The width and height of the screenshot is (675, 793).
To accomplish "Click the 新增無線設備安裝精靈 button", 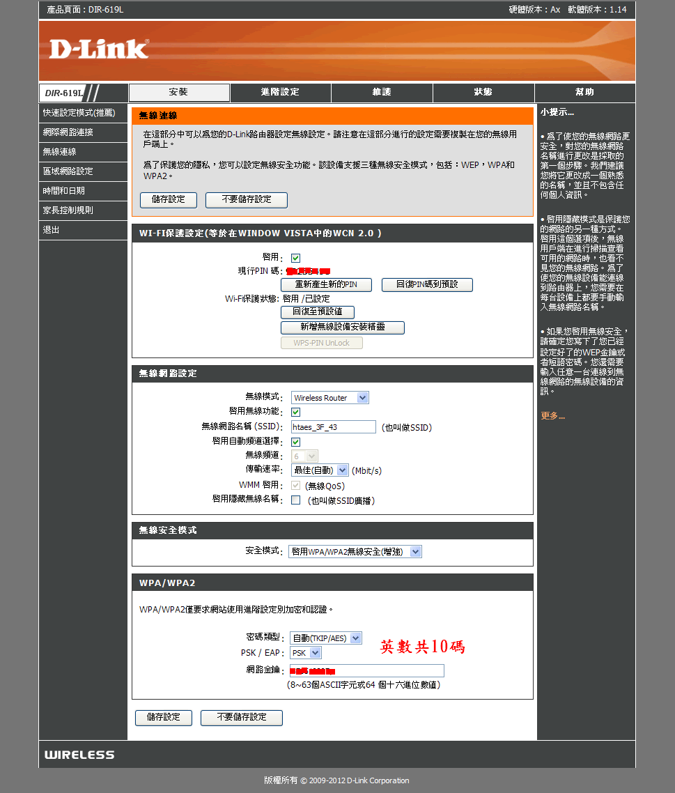I will click(x=342, y=328).
